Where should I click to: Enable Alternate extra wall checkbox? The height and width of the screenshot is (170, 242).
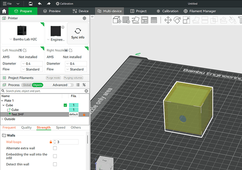pos(55,148)
